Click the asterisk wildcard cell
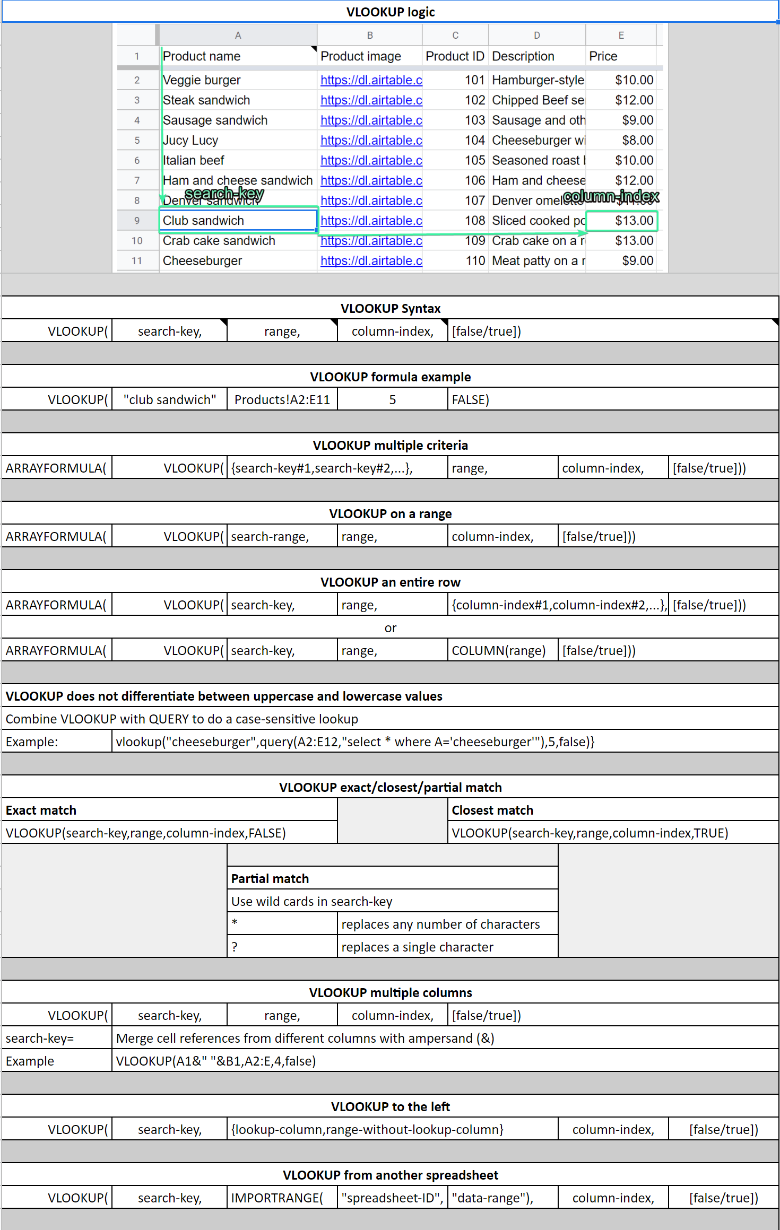 282,924
